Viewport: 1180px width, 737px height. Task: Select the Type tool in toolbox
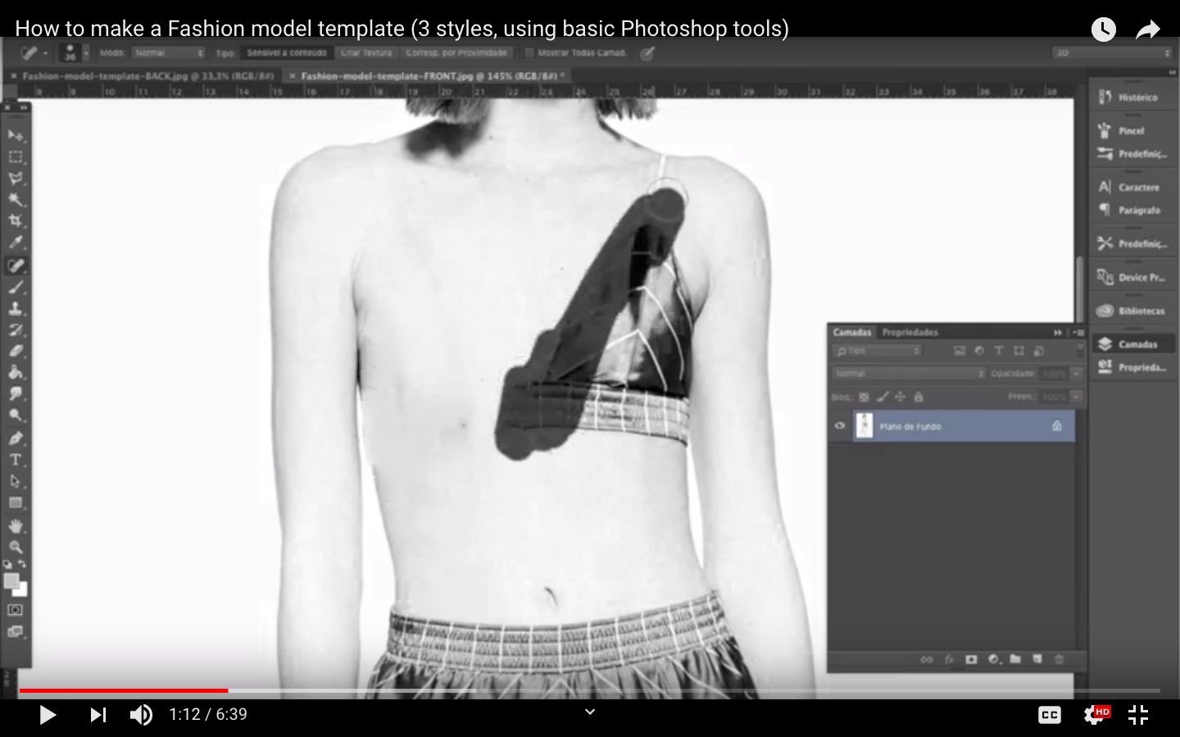click(x=16, y=459)
